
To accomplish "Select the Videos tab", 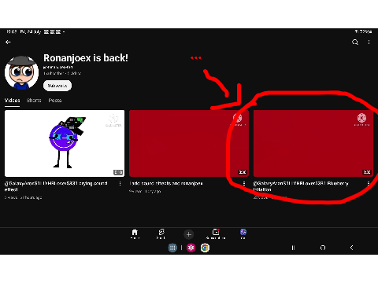I will tap(12, 101).
